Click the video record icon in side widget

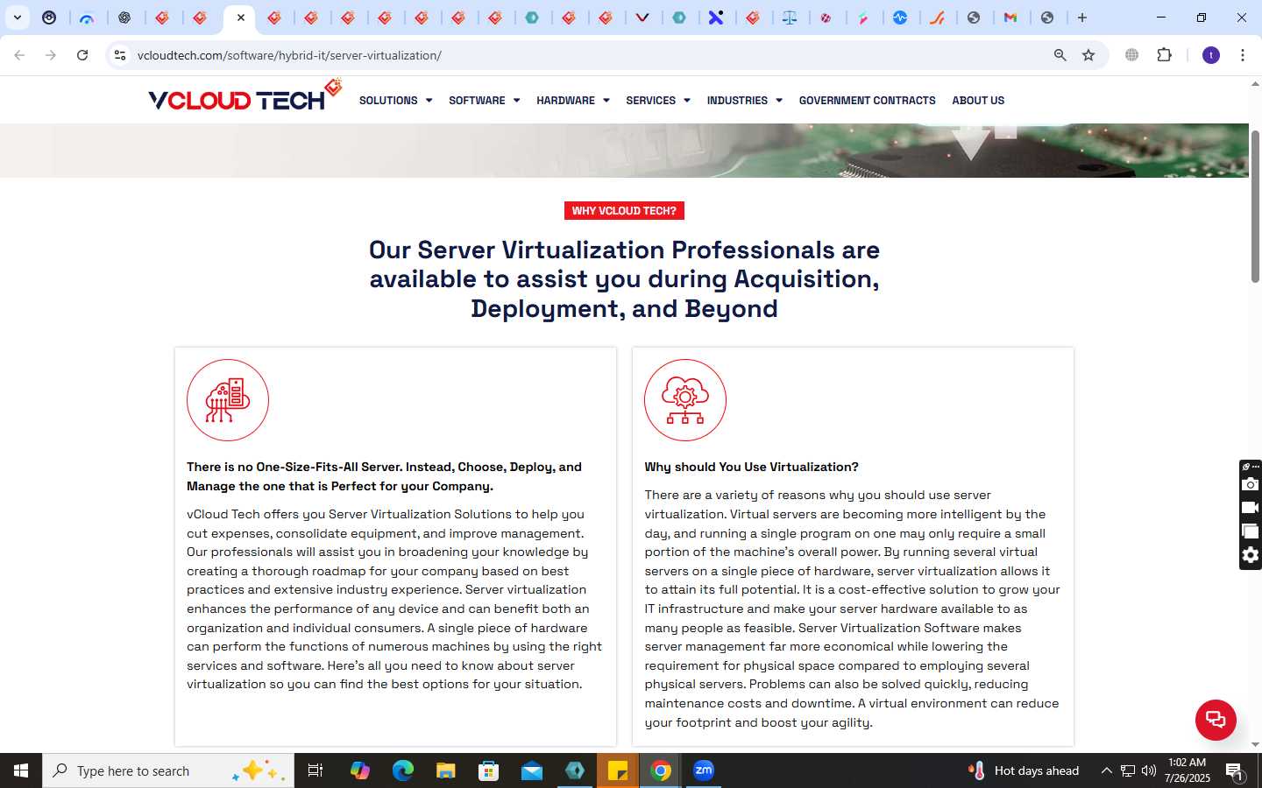pos(1251,508)
